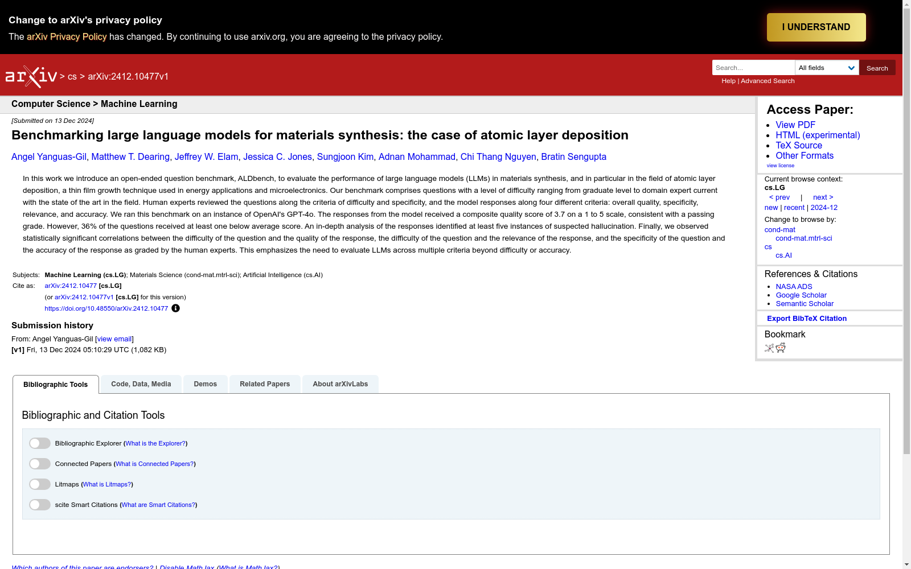The height and width of the screenshot is (569, 911).
Task: Browse new cs.LG submissions
Action: (771, 208)
